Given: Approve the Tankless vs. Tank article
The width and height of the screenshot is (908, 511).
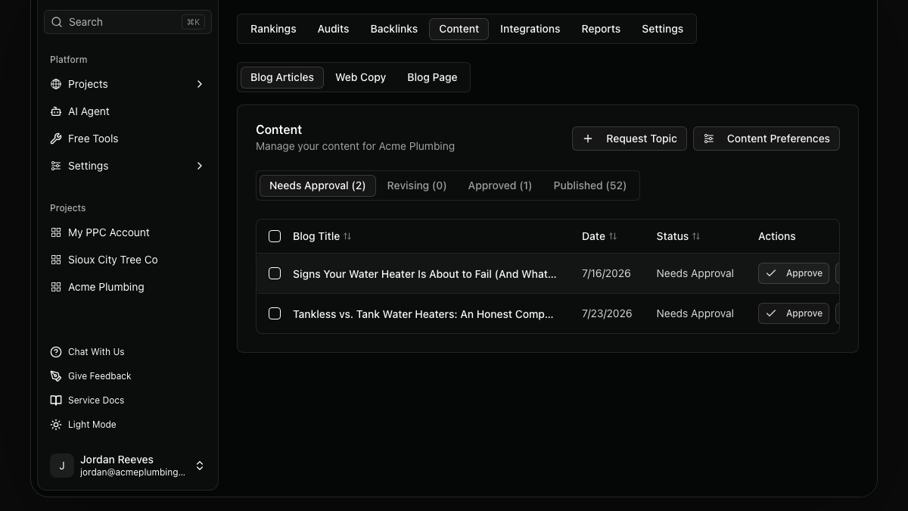Looking at the screenshot, I should pos(794,313).
